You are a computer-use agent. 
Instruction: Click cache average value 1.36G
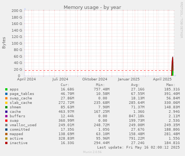click(139, 112)
